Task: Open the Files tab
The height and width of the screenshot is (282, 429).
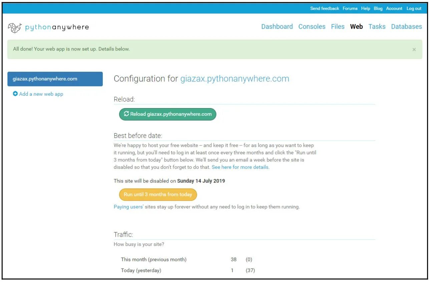Action: [x=338, y=27]
